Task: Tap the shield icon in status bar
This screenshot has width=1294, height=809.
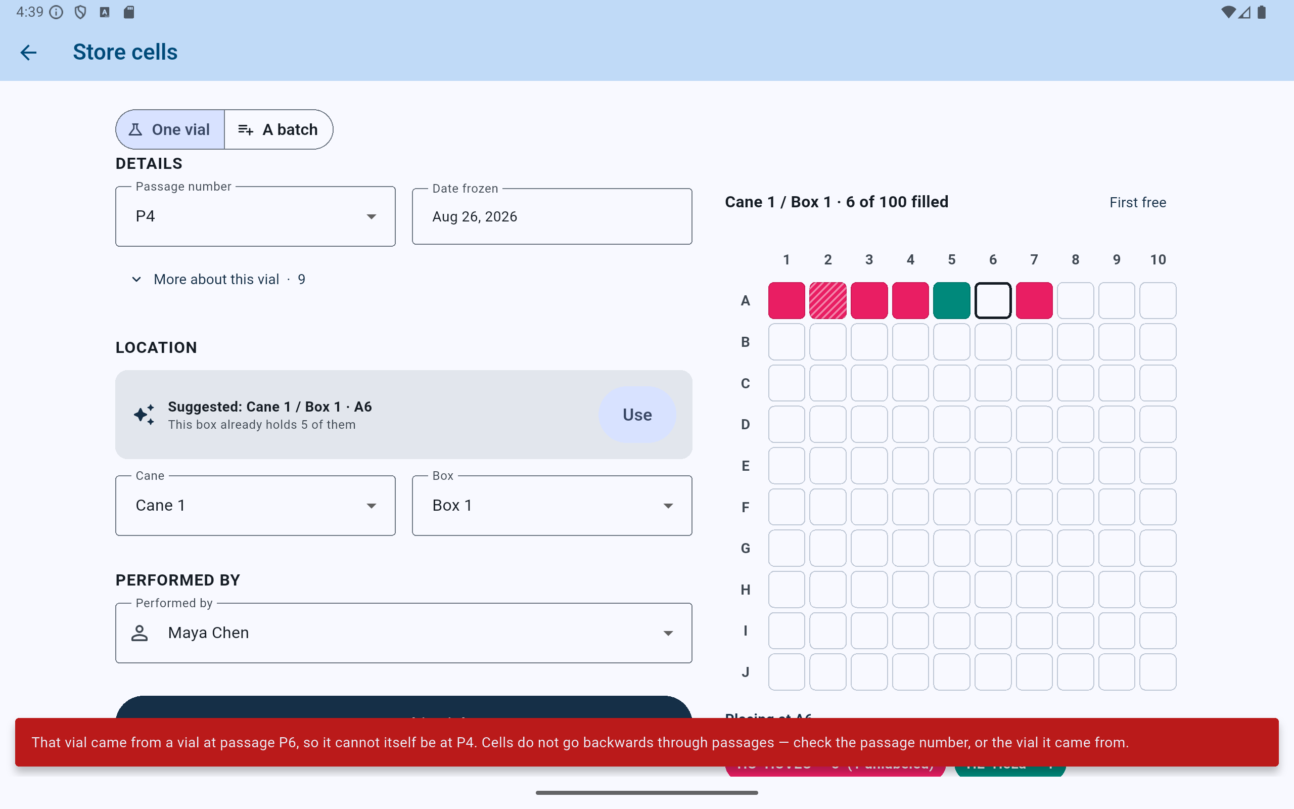Action: click(80, 12)
